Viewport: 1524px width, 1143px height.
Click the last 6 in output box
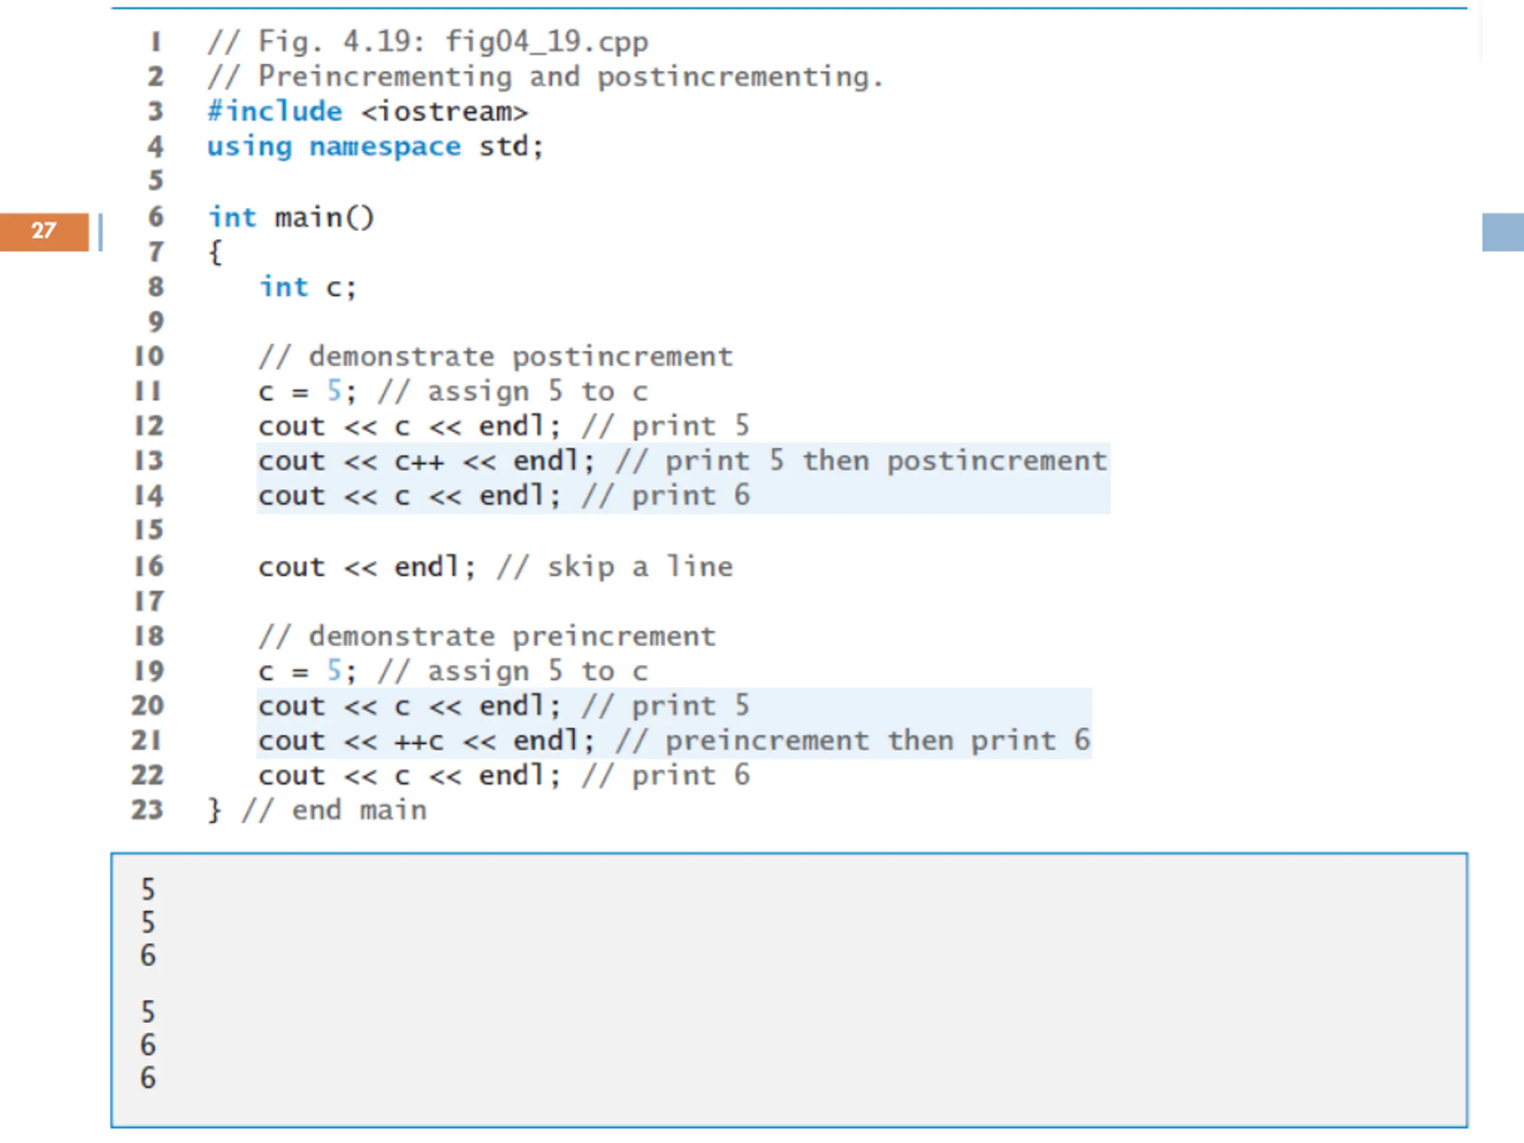148,1078
